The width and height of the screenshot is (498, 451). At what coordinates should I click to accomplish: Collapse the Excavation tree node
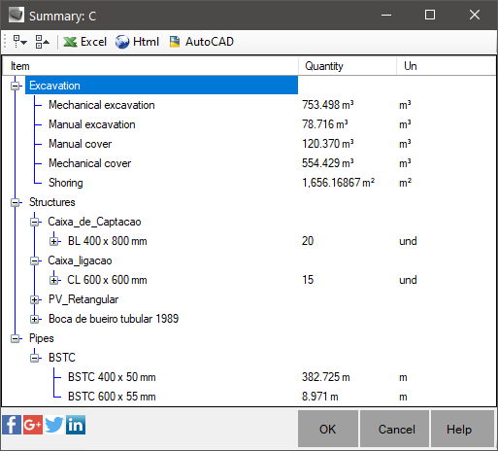point(16,86)
